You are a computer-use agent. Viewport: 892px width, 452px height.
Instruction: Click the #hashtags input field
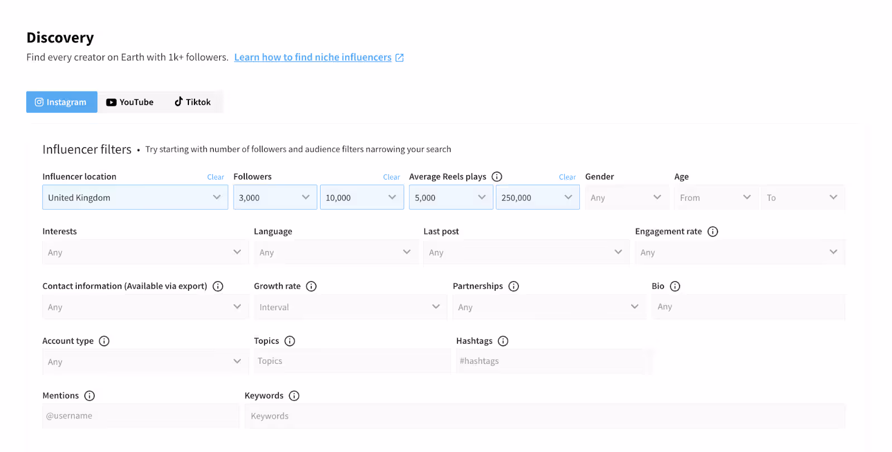pos(550,361)
